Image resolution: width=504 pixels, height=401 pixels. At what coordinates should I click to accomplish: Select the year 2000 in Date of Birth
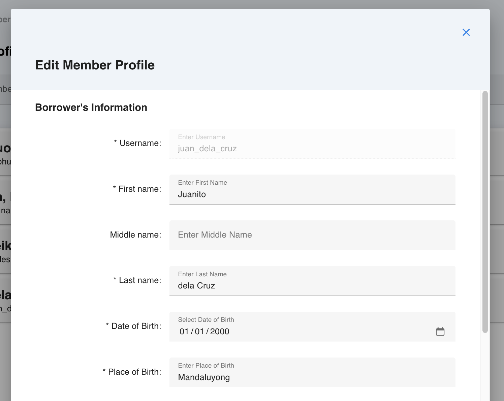click(219, 331)
